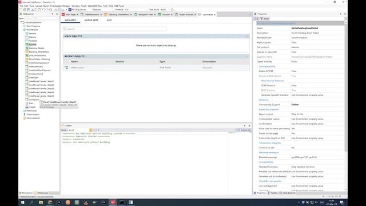Screen dimensions: 366x206
Task: Click the Filter button in Properties
Action: (265, 19)
